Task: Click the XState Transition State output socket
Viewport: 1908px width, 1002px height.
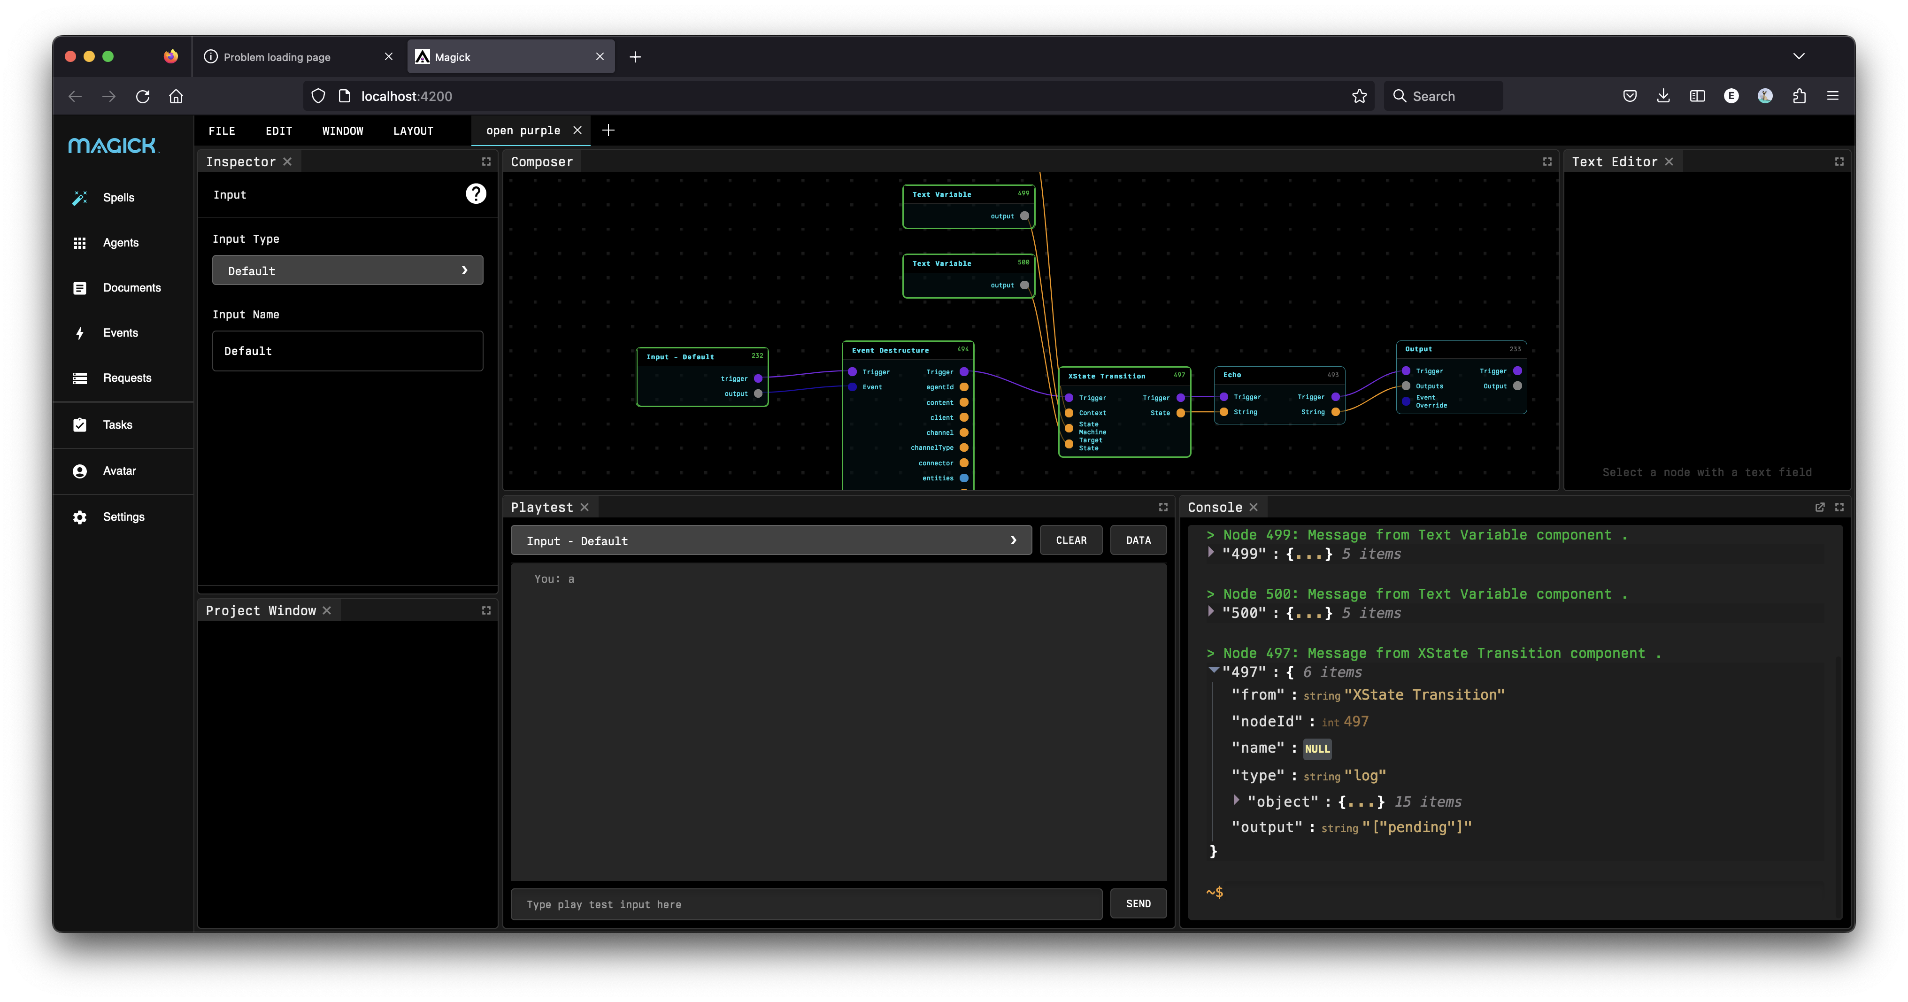Action: coord(1181,413)
